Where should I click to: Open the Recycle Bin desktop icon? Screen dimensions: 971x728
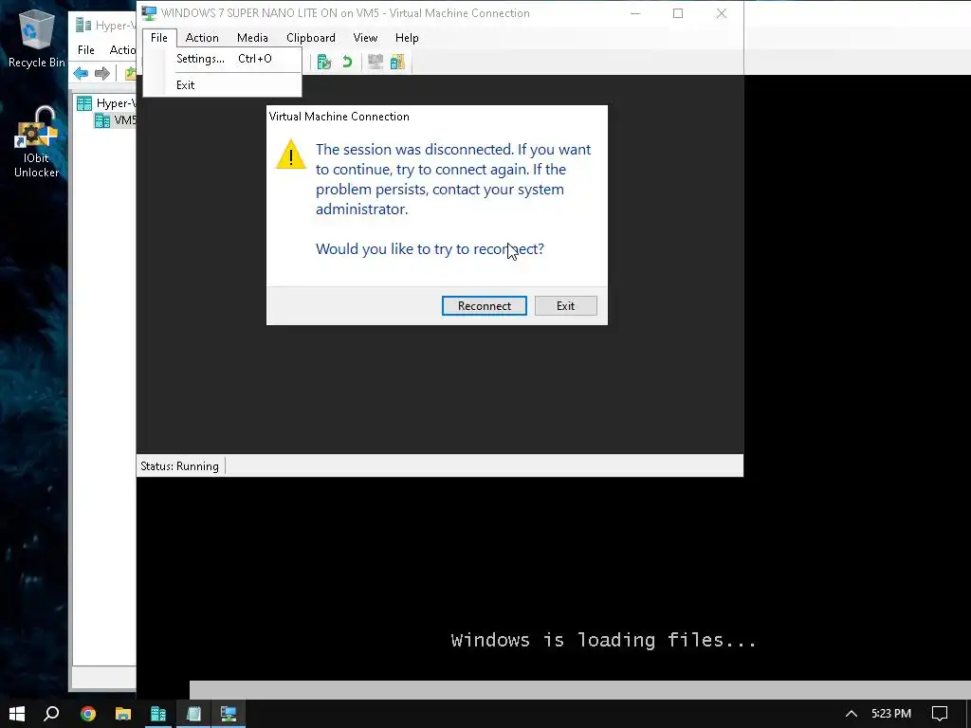[x=37, y=38]
